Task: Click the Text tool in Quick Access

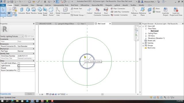Action: pyautogui.click(x=45, y=2)
